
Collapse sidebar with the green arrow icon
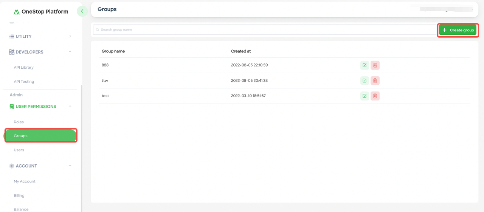point(82,11)
